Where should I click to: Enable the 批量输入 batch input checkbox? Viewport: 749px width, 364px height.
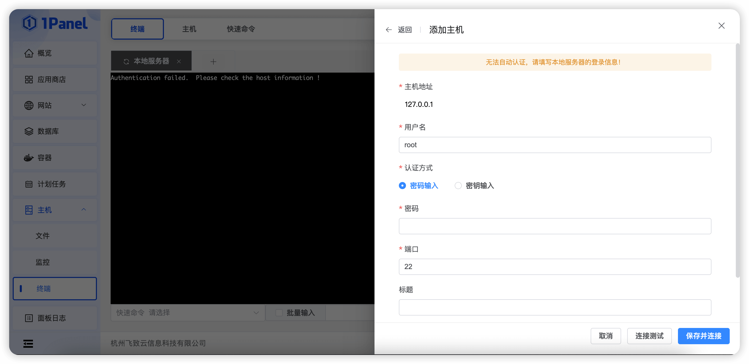(x=279, y=312)
